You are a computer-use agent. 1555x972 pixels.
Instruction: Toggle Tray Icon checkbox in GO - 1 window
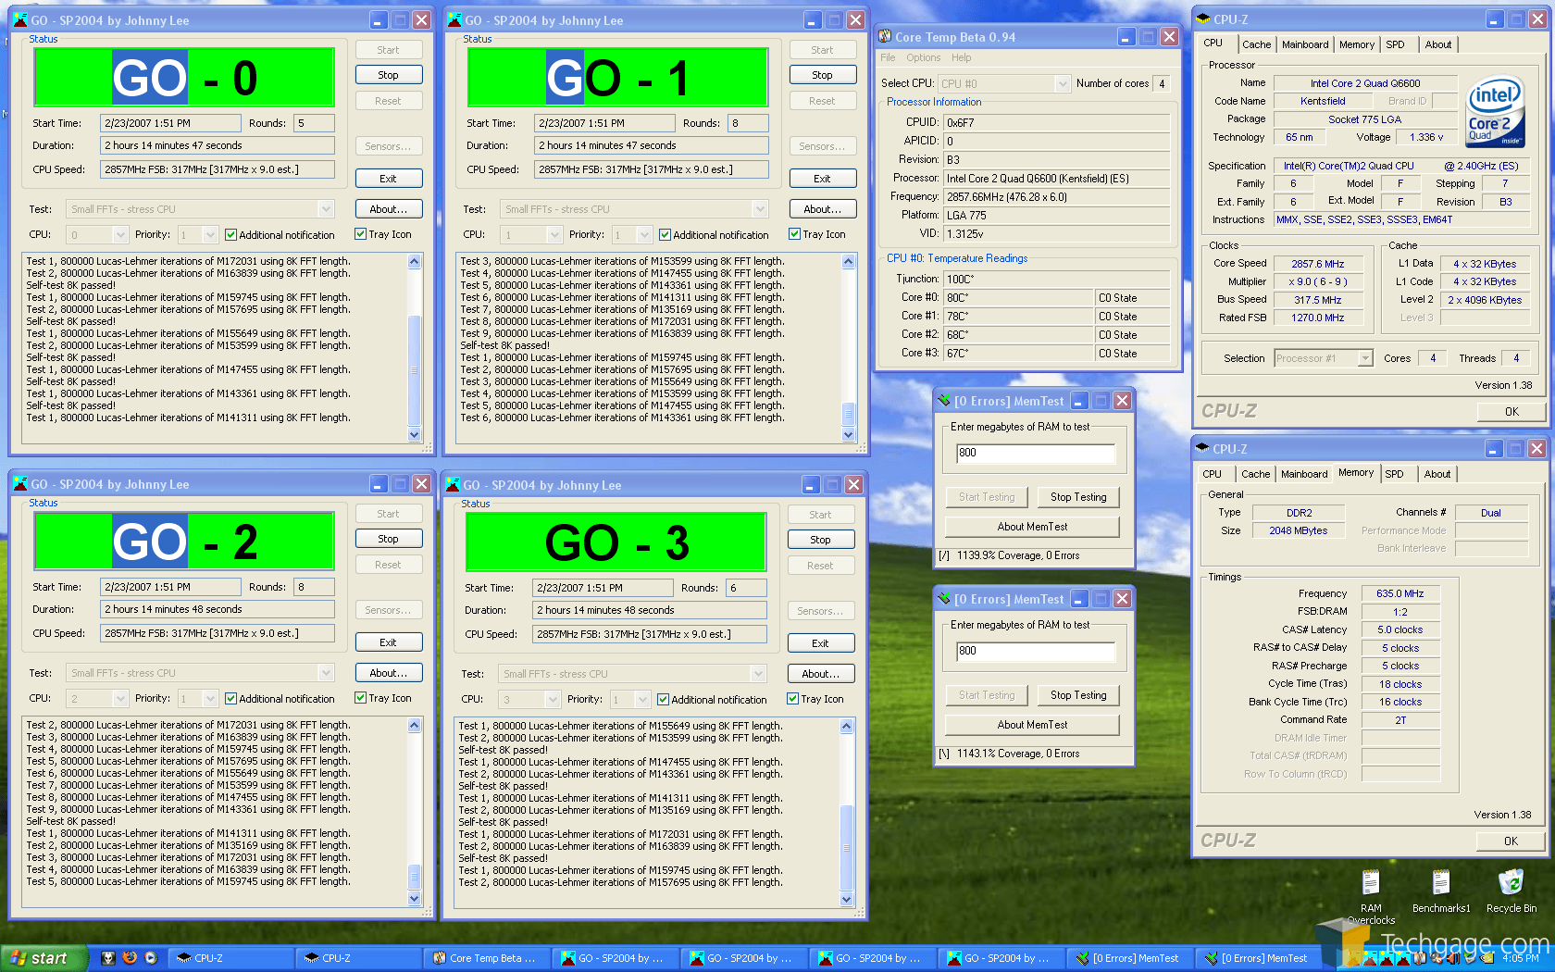795,234
